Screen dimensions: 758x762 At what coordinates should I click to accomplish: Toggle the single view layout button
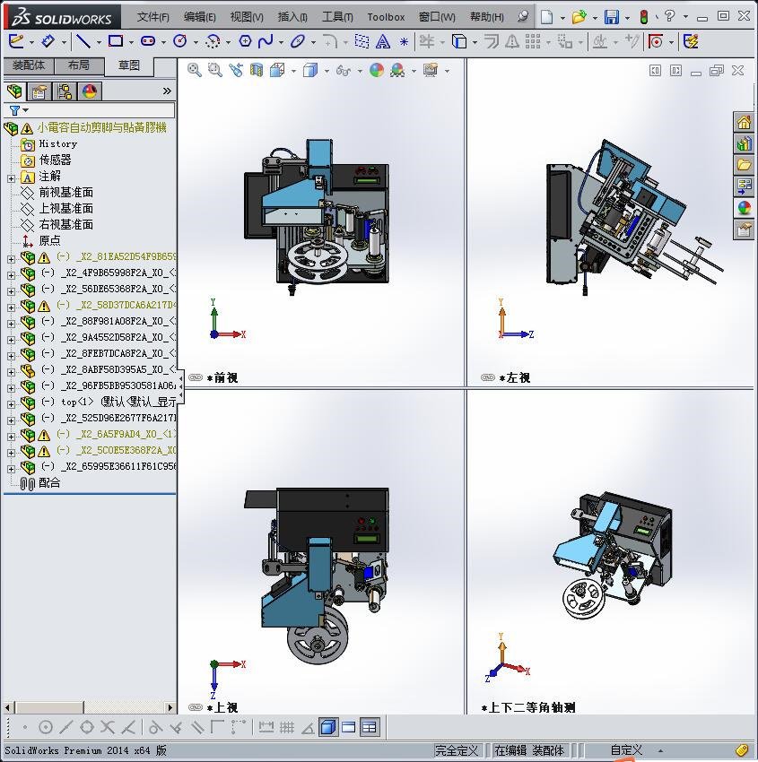[329, 727]
